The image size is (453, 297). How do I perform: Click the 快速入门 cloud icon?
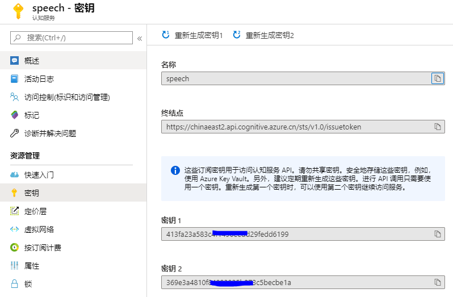pos(14,175)
